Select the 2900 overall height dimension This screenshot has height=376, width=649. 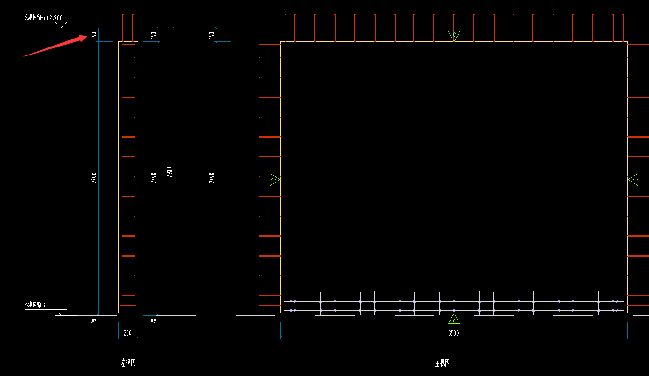(x=170, y=172)
